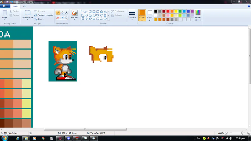Pick the green color swatch
This screenshot has height=141, width=251.
tap(180, 11)
